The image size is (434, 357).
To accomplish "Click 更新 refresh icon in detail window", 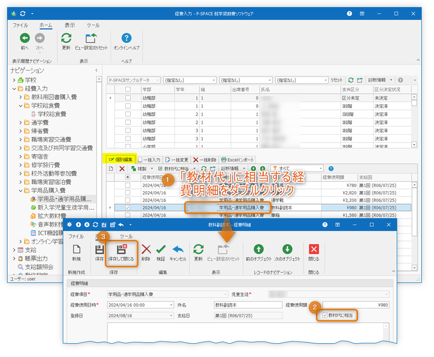I will 198,249.
